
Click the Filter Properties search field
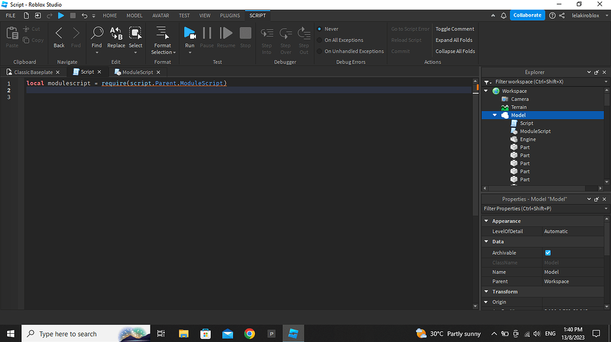531,208
